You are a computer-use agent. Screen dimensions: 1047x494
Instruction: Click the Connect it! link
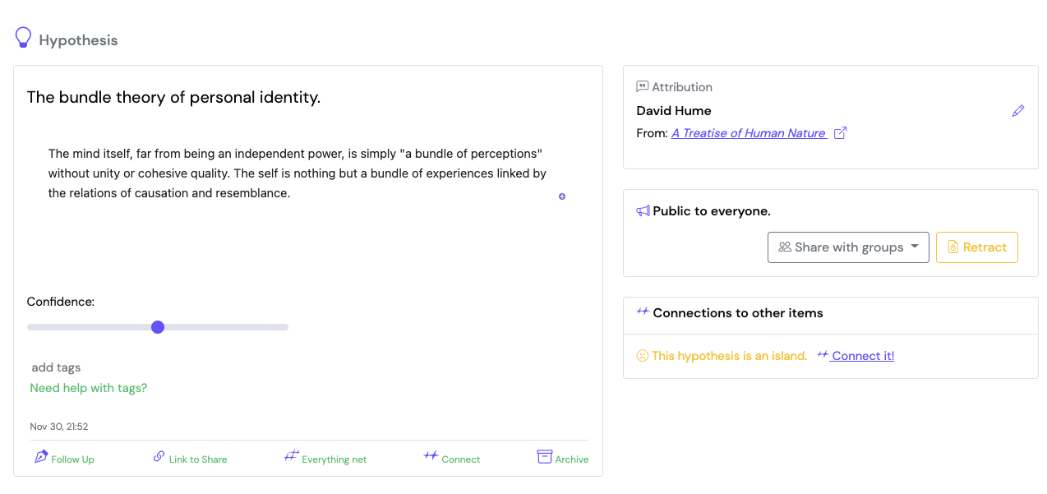pos(863,356)
